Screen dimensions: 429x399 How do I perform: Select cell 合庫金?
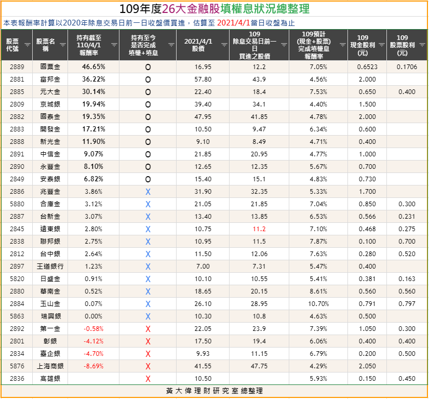(50, 204)
